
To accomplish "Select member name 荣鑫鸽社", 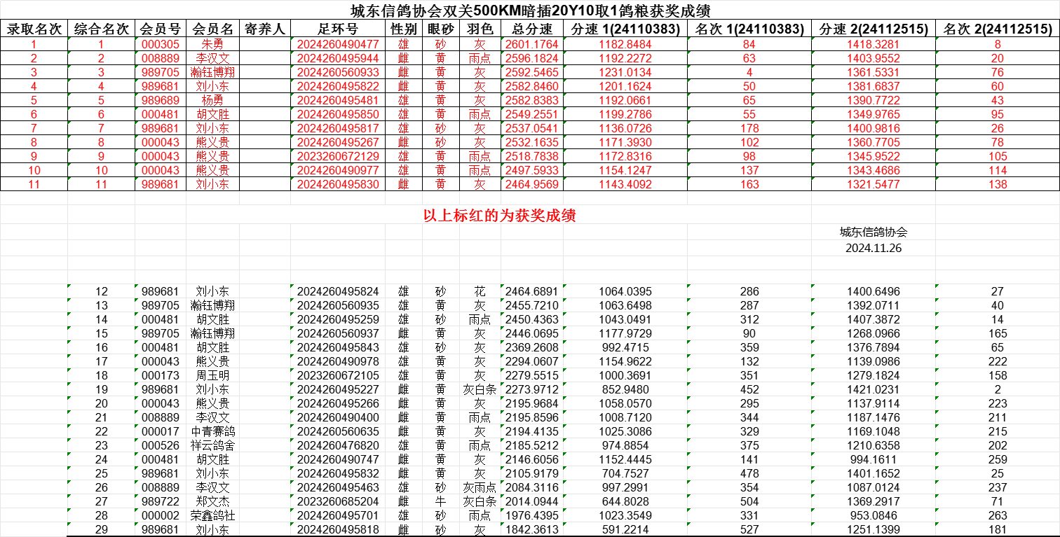I will click(x=212, y=515).
